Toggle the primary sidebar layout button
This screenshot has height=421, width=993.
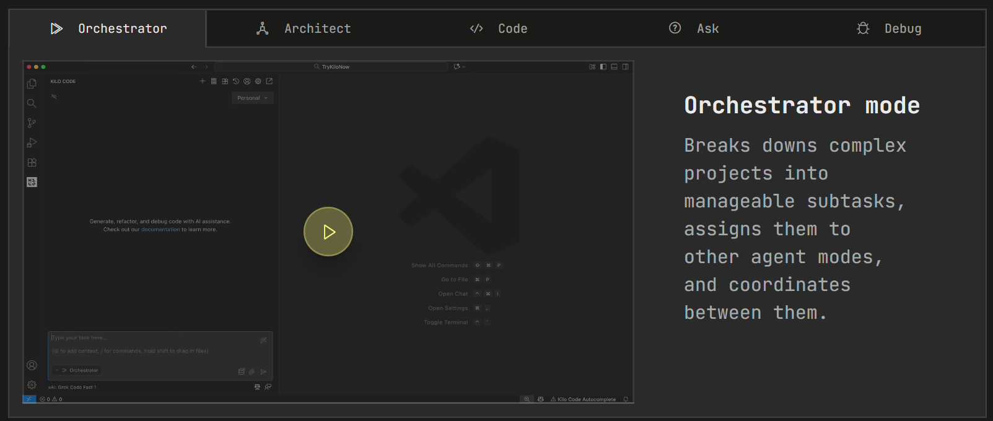603,67
